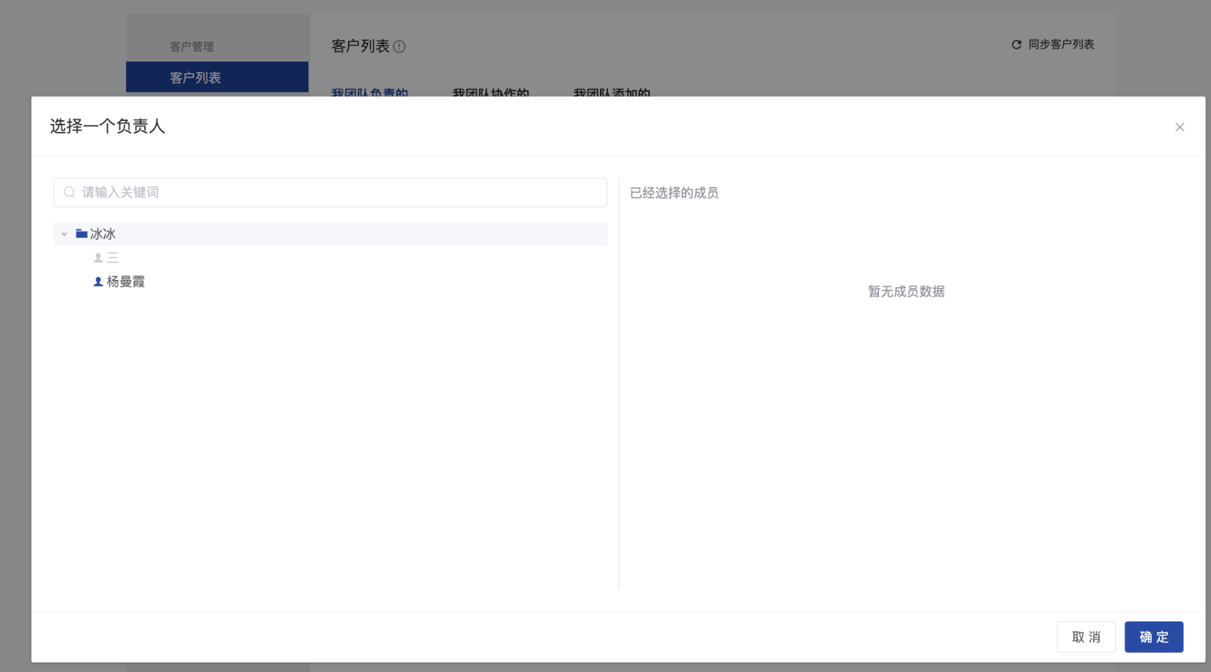
Task: Open 客户列表 in background sidebar
Action: tap(217, 77)
